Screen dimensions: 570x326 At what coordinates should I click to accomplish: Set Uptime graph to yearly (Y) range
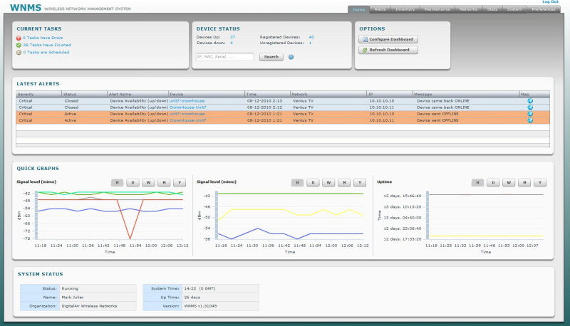[x=539, y=182]
